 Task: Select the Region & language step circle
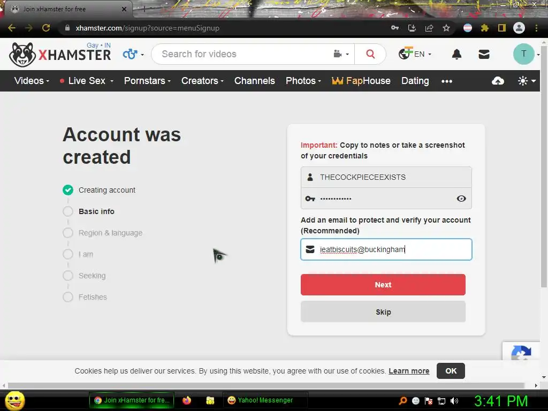point(68,233)
